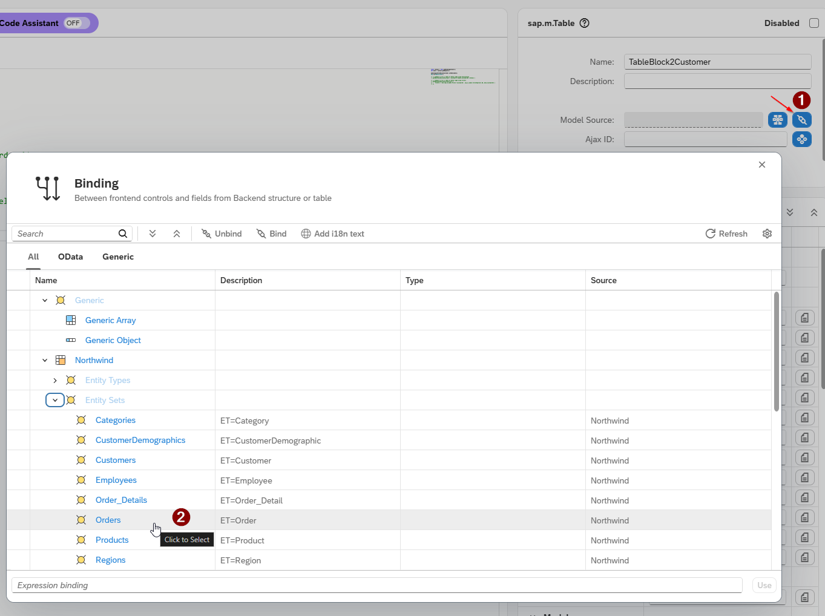
Task: Collapse all in background properties panel
Action: (814, 212)
